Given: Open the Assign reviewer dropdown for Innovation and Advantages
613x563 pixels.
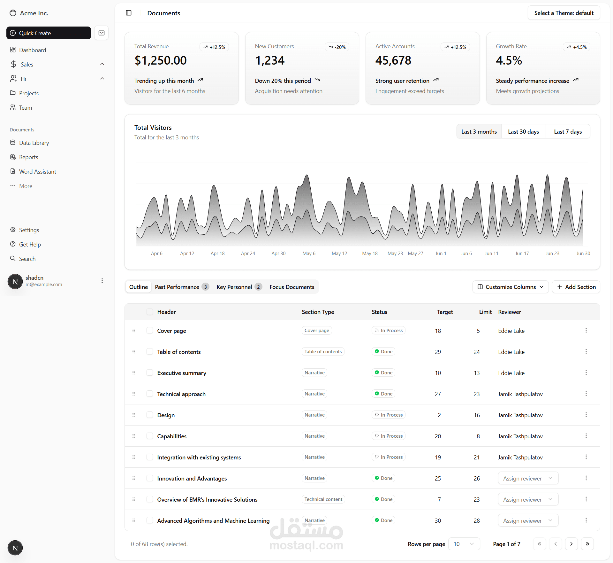Looking at the screenshot, I should [x=528, y=478].
